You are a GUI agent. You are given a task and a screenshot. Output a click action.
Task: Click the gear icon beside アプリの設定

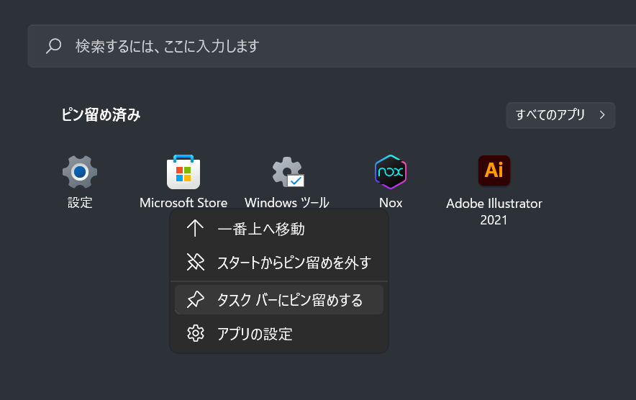(x=195, y=333)
